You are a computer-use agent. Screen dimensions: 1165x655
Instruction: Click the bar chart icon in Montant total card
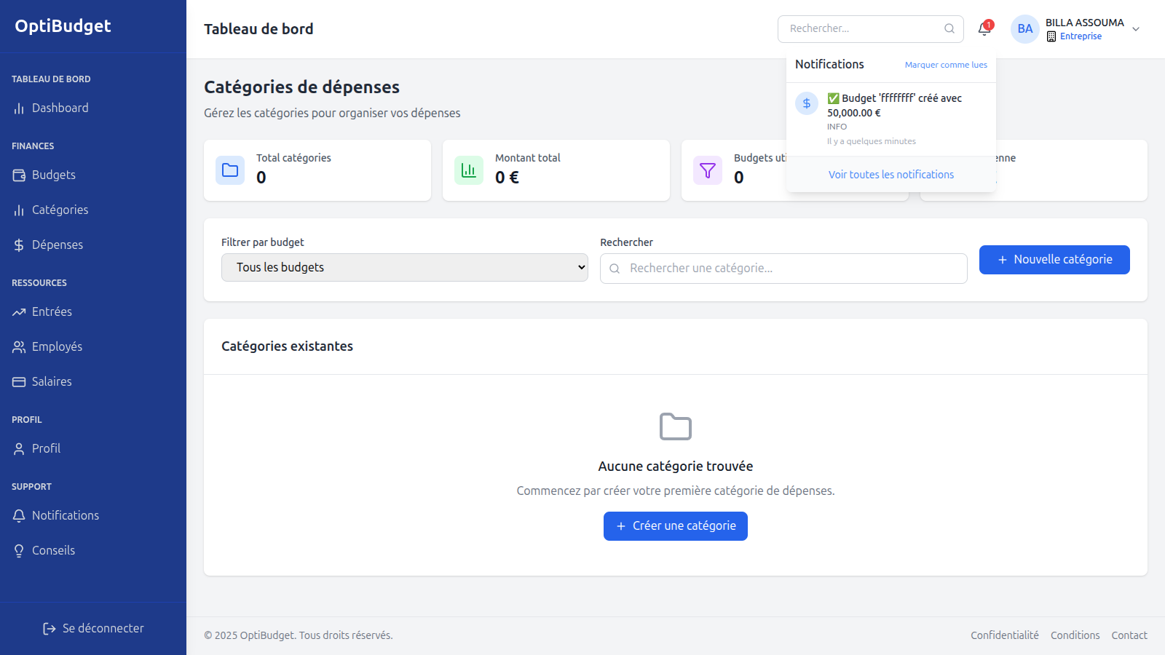pyautogui.click(x=469, y=170)
